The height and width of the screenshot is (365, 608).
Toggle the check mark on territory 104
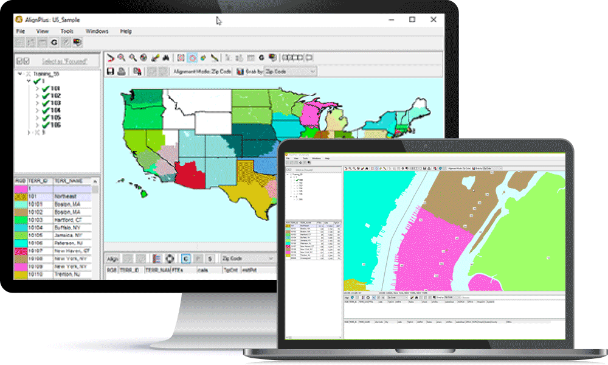tap(46, 111)
